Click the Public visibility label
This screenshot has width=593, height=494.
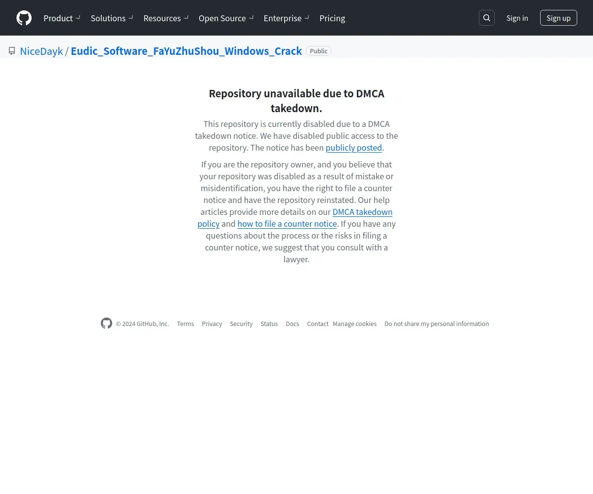coord(319,51)
